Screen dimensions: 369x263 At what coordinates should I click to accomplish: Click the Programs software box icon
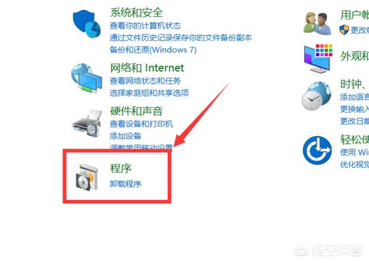point(87,177)
